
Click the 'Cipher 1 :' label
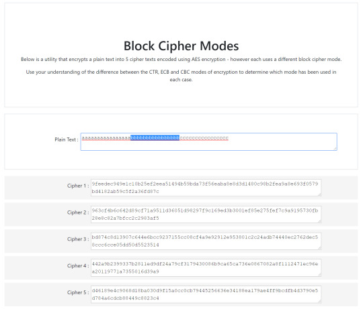click(78, 186)
